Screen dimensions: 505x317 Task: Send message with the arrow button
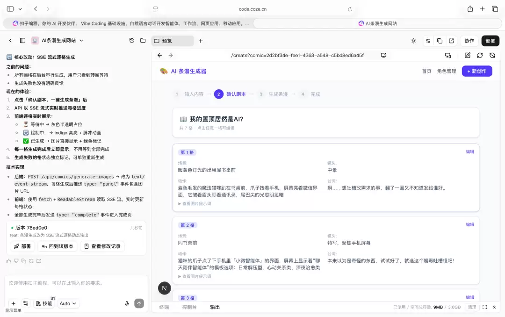[x=139, y=303]
